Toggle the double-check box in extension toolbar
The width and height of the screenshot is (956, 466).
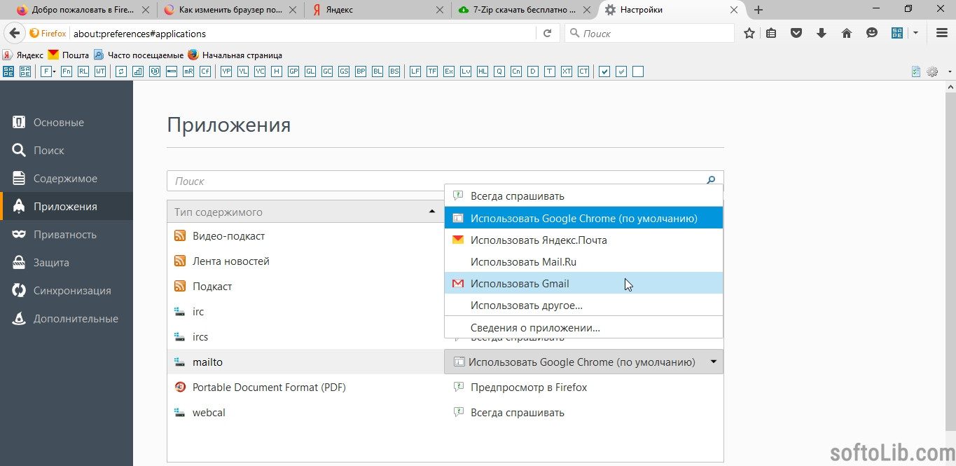pyautogui.click(x=621, y=71)
